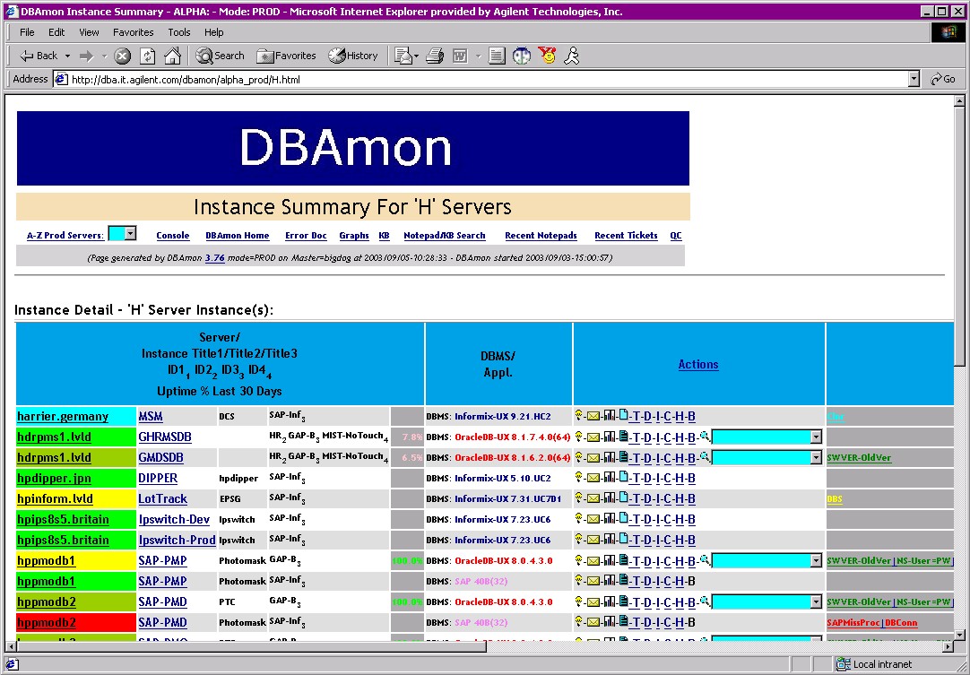Open the Recent Notepads link

(x=541, y=235)
